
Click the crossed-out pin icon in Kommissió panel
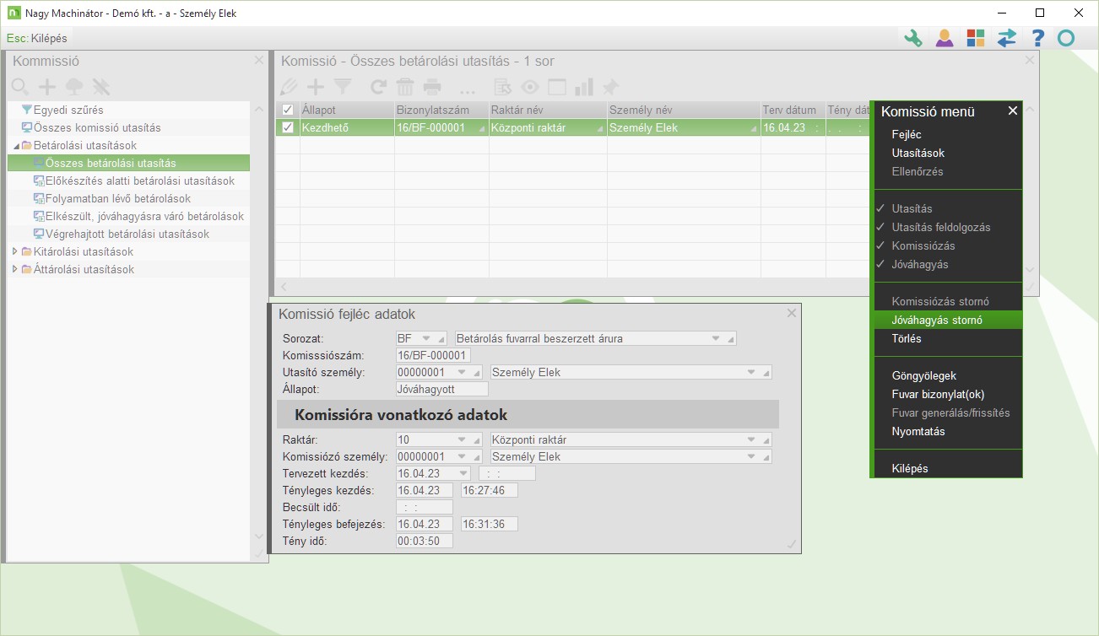[101, 86]
